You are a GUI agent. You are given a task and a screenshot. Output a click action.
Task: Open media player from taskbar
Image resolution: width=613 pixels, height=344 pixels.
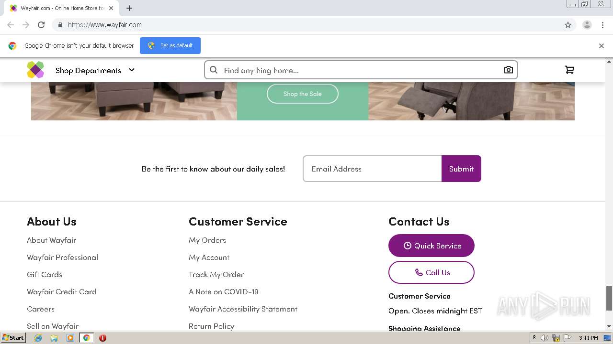[70, 338]
